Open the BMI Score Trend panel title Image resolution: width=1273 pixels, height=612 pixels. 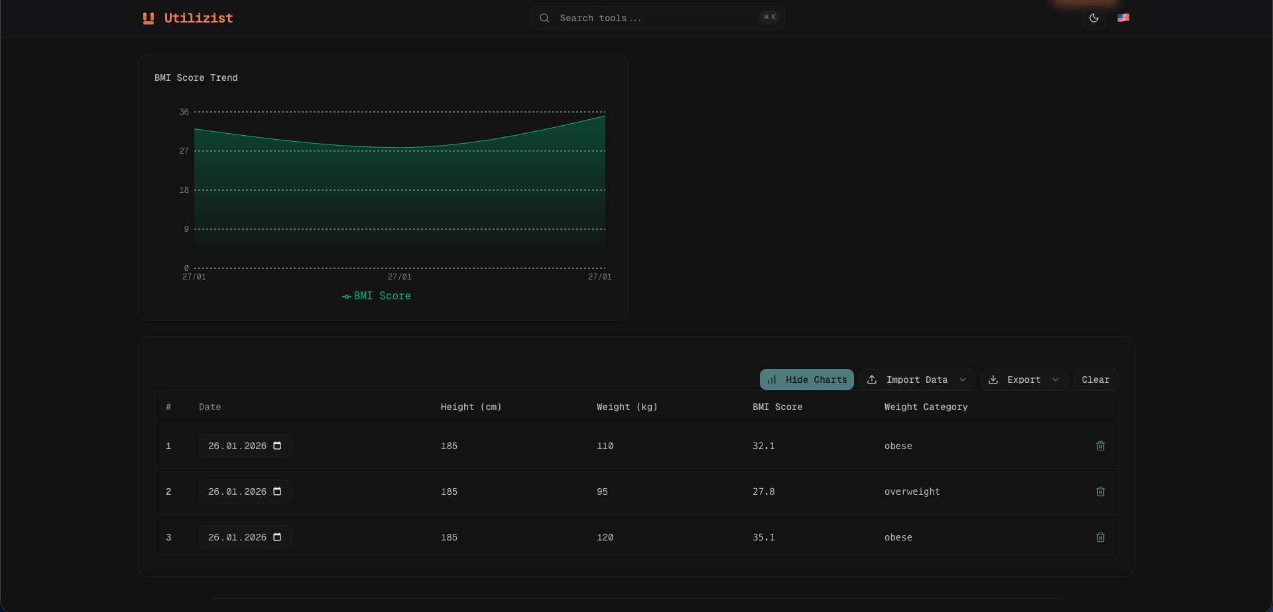[196, 77]
